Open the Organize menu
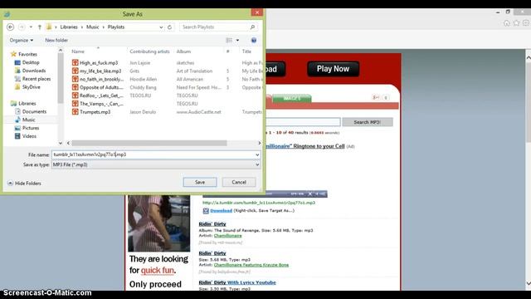This screenshot has height=299, width=531. [x=22, y=40]
